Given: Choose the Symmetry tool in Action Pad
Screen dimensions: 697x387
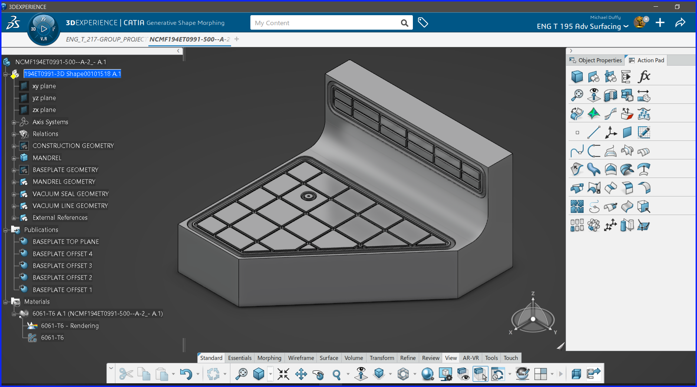Looking at the screenshot, I should 627,225.
